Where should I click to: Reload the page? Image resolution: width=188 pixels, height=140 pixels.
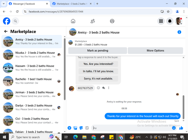[x=17, y=12]
